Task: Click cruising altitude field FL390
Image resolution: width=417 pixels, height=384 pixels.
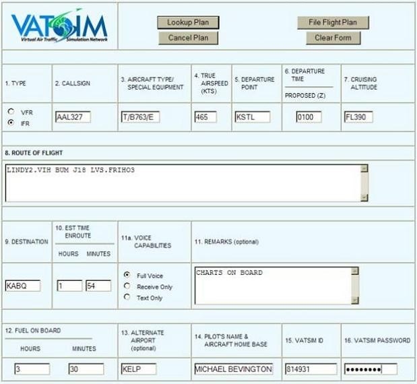Action: [358, 117]
